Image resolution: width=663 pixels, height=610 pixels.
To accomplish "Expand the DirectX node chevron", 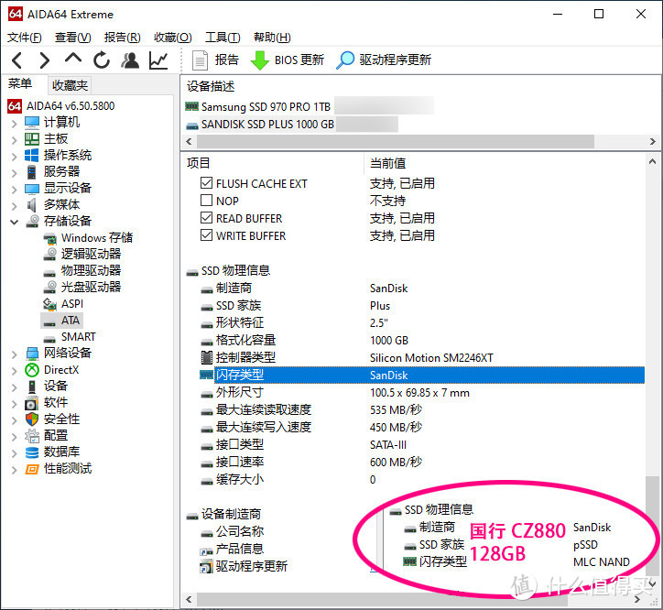I will 15,371.
